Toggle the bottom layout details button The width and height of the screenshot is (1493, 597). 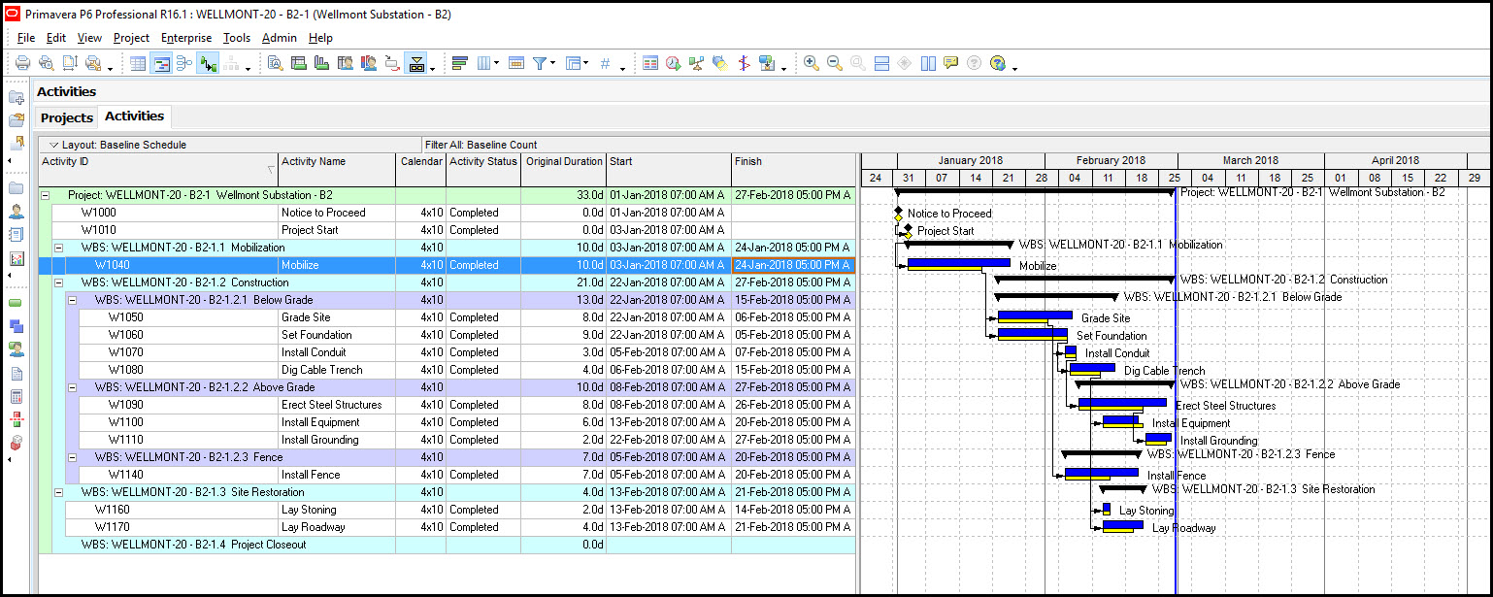click(416, 63)
